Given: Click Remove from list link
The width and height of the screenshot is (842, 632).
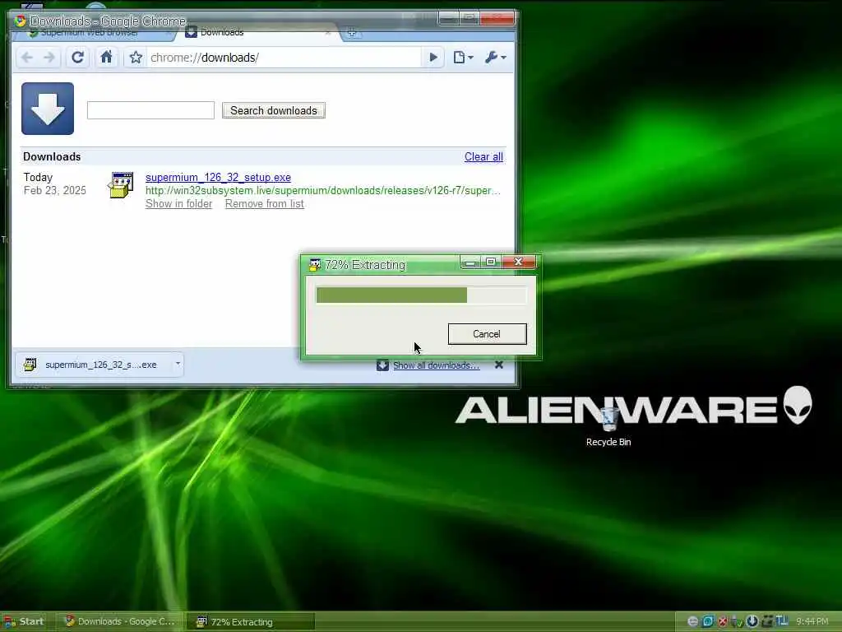Looking at the screenshot, I should point(264,204).
